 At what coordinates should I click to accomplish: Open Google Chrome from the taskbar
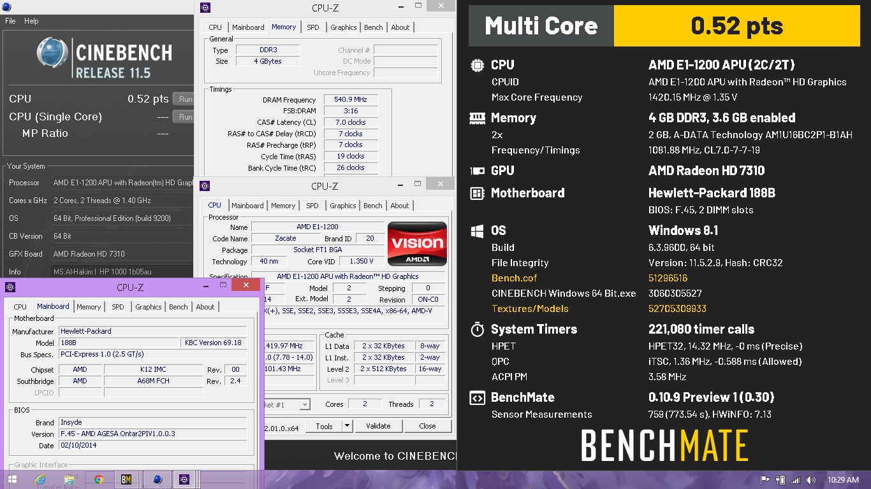(x=99, y=479)
